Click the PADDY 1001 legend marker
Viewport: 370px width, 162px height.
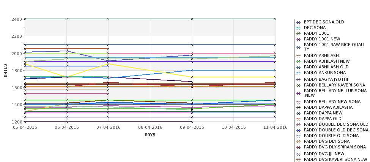299,34
